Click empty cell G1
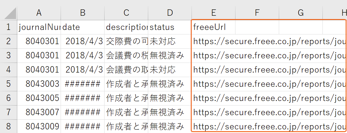The image size is (347, 133). pos(301,27)
